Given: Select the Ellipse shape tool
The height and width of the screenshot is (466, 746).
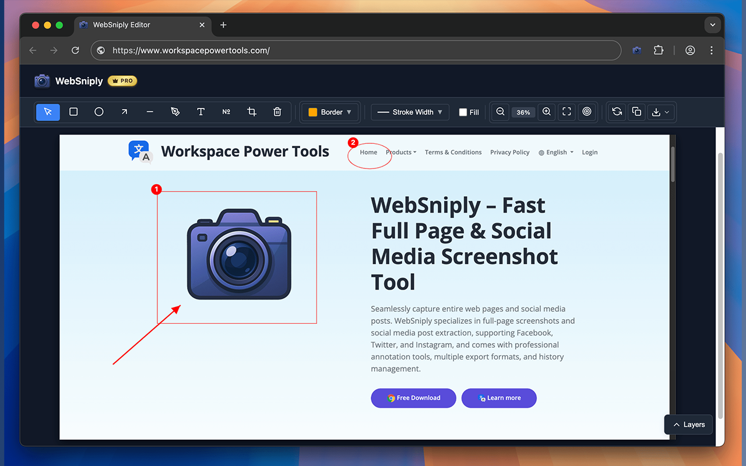Looking at the screenshot, I should pos(99,112).
